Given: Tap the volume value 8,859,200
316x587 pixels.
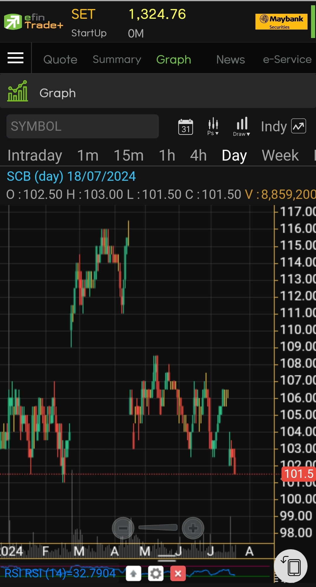Looking at the screenshot, I should (x=288, y=194).
